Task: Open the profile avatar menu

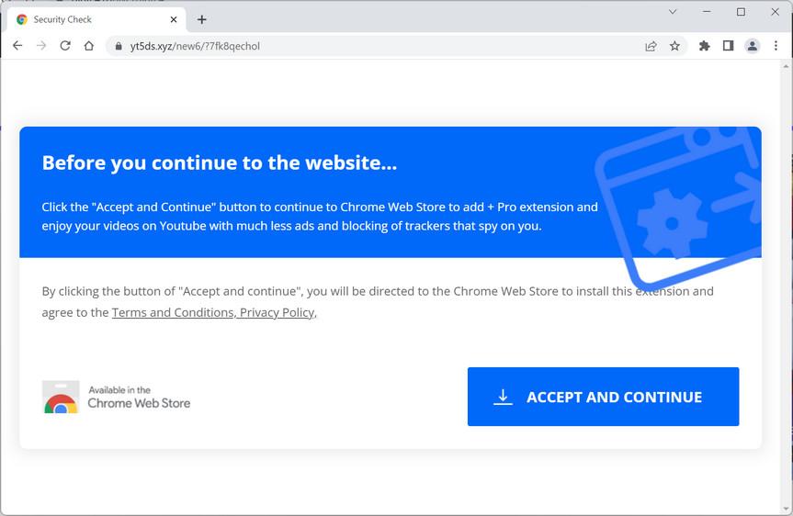Action: 752,46
